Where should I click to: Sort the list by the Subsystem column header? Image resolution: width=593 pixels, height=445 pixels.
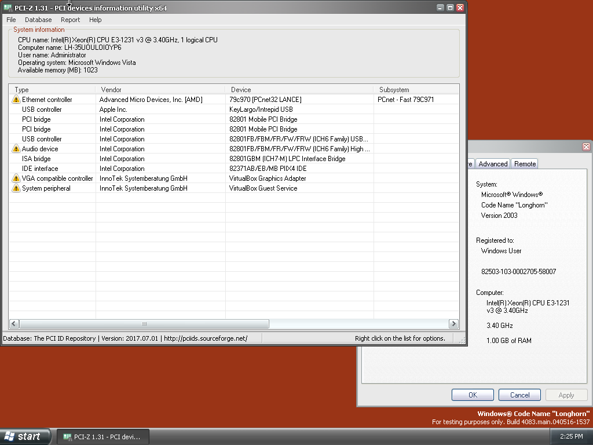click(x=416, y=90)
